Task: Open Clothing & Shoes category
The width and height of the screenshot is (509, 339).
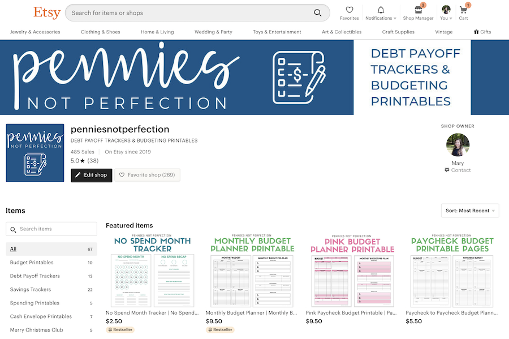Action: pos(100,32)
